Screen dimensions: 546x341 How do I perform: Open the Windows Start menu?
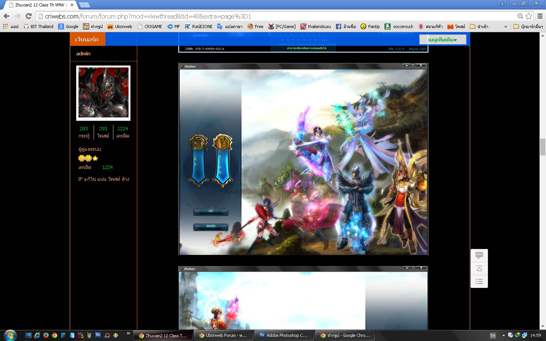tap(10, 335)
